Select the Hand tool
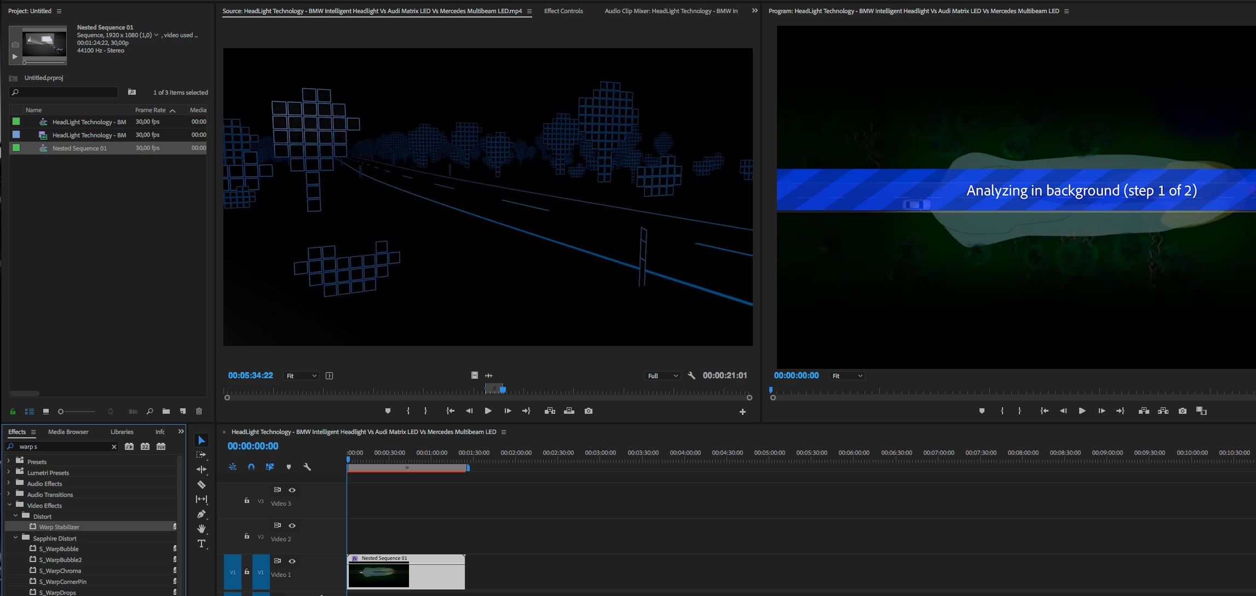This screenshot has width=1256, height=596. (x=201, y=529)
